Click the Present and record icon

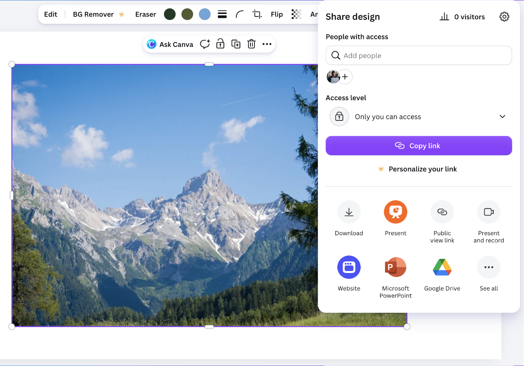(x=489, y=212)
